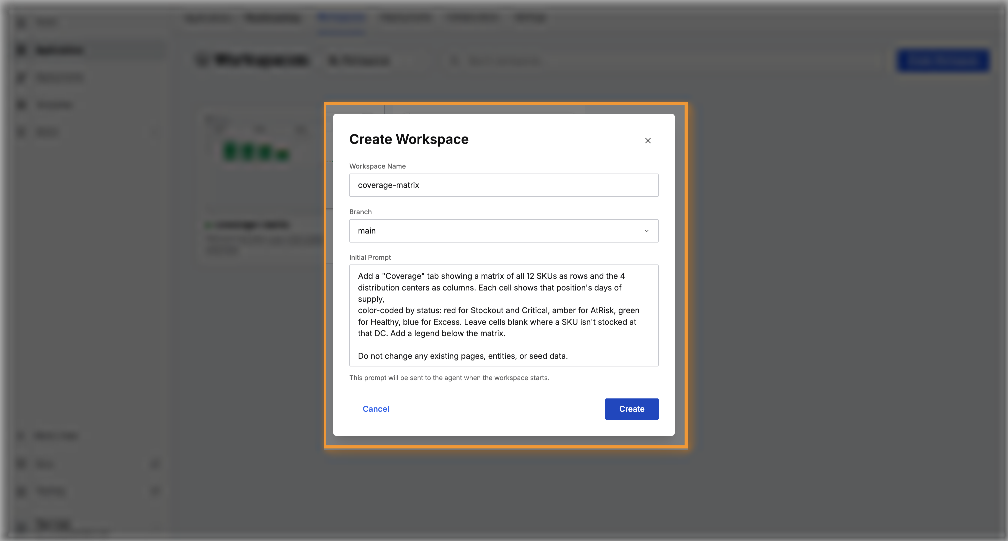Viewport: 1008px width, 541px height.
Task: Click the chevron arrow in Branch selector
Action: (x=646, y=231)
